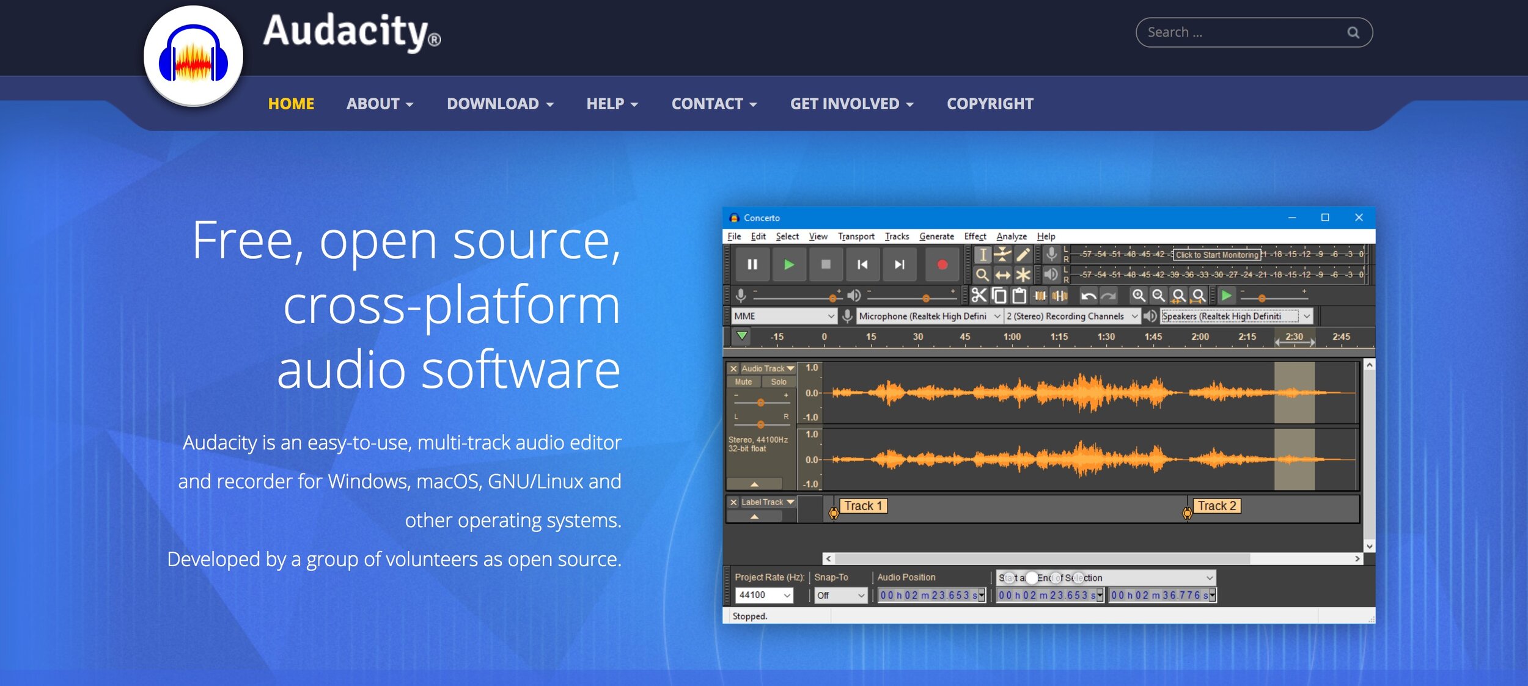
Task: Open the Transport menu
Action: (x=856, y=236)
